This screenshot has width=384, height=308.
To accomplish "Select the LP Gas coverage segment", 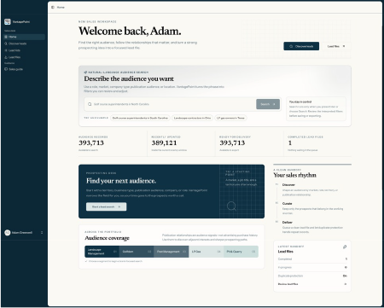I will tap(207, 252).
